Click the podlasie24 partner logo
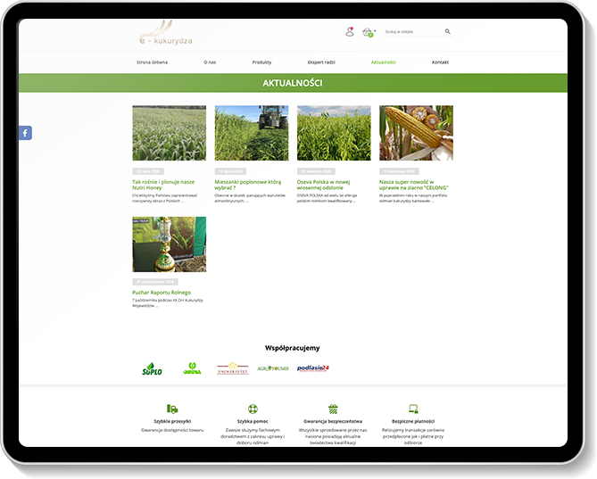 pyautogui.click(x=313, y=368)
